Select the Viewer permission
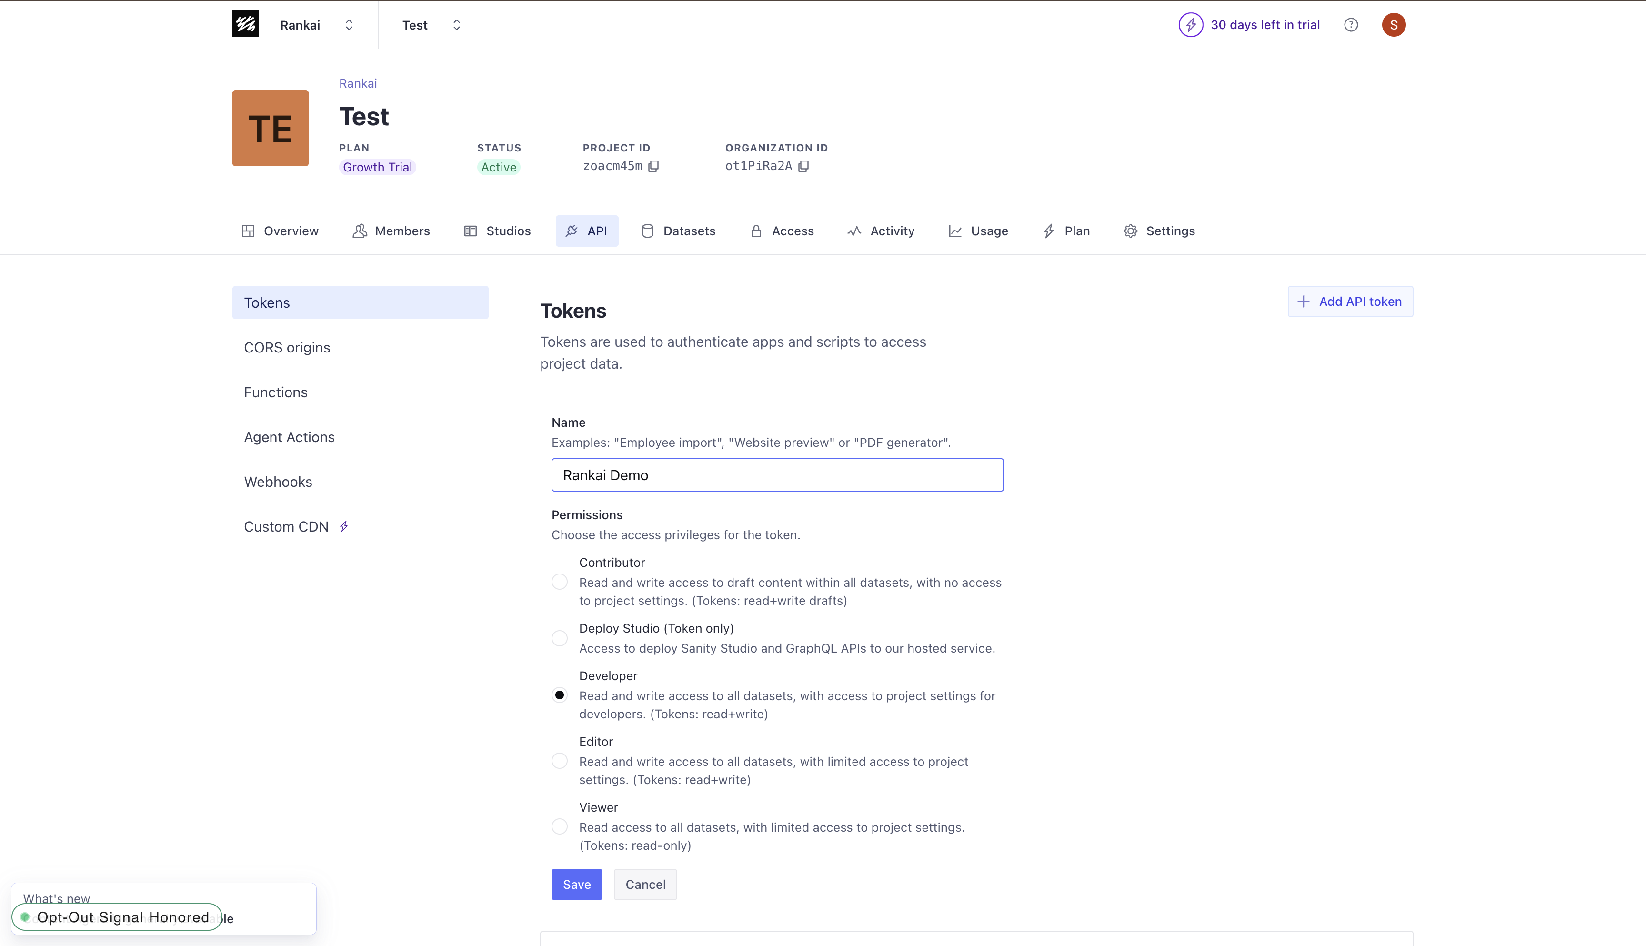Viewport: 1646px width, 946px height. pyautogui.click(x=559, y=826)
